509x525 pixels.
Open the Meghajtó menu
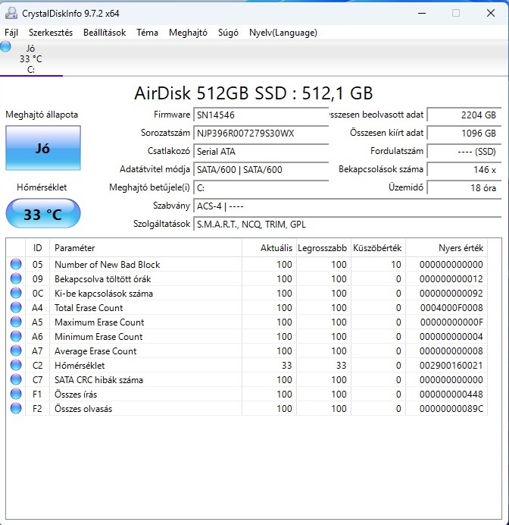coord(188,33)
